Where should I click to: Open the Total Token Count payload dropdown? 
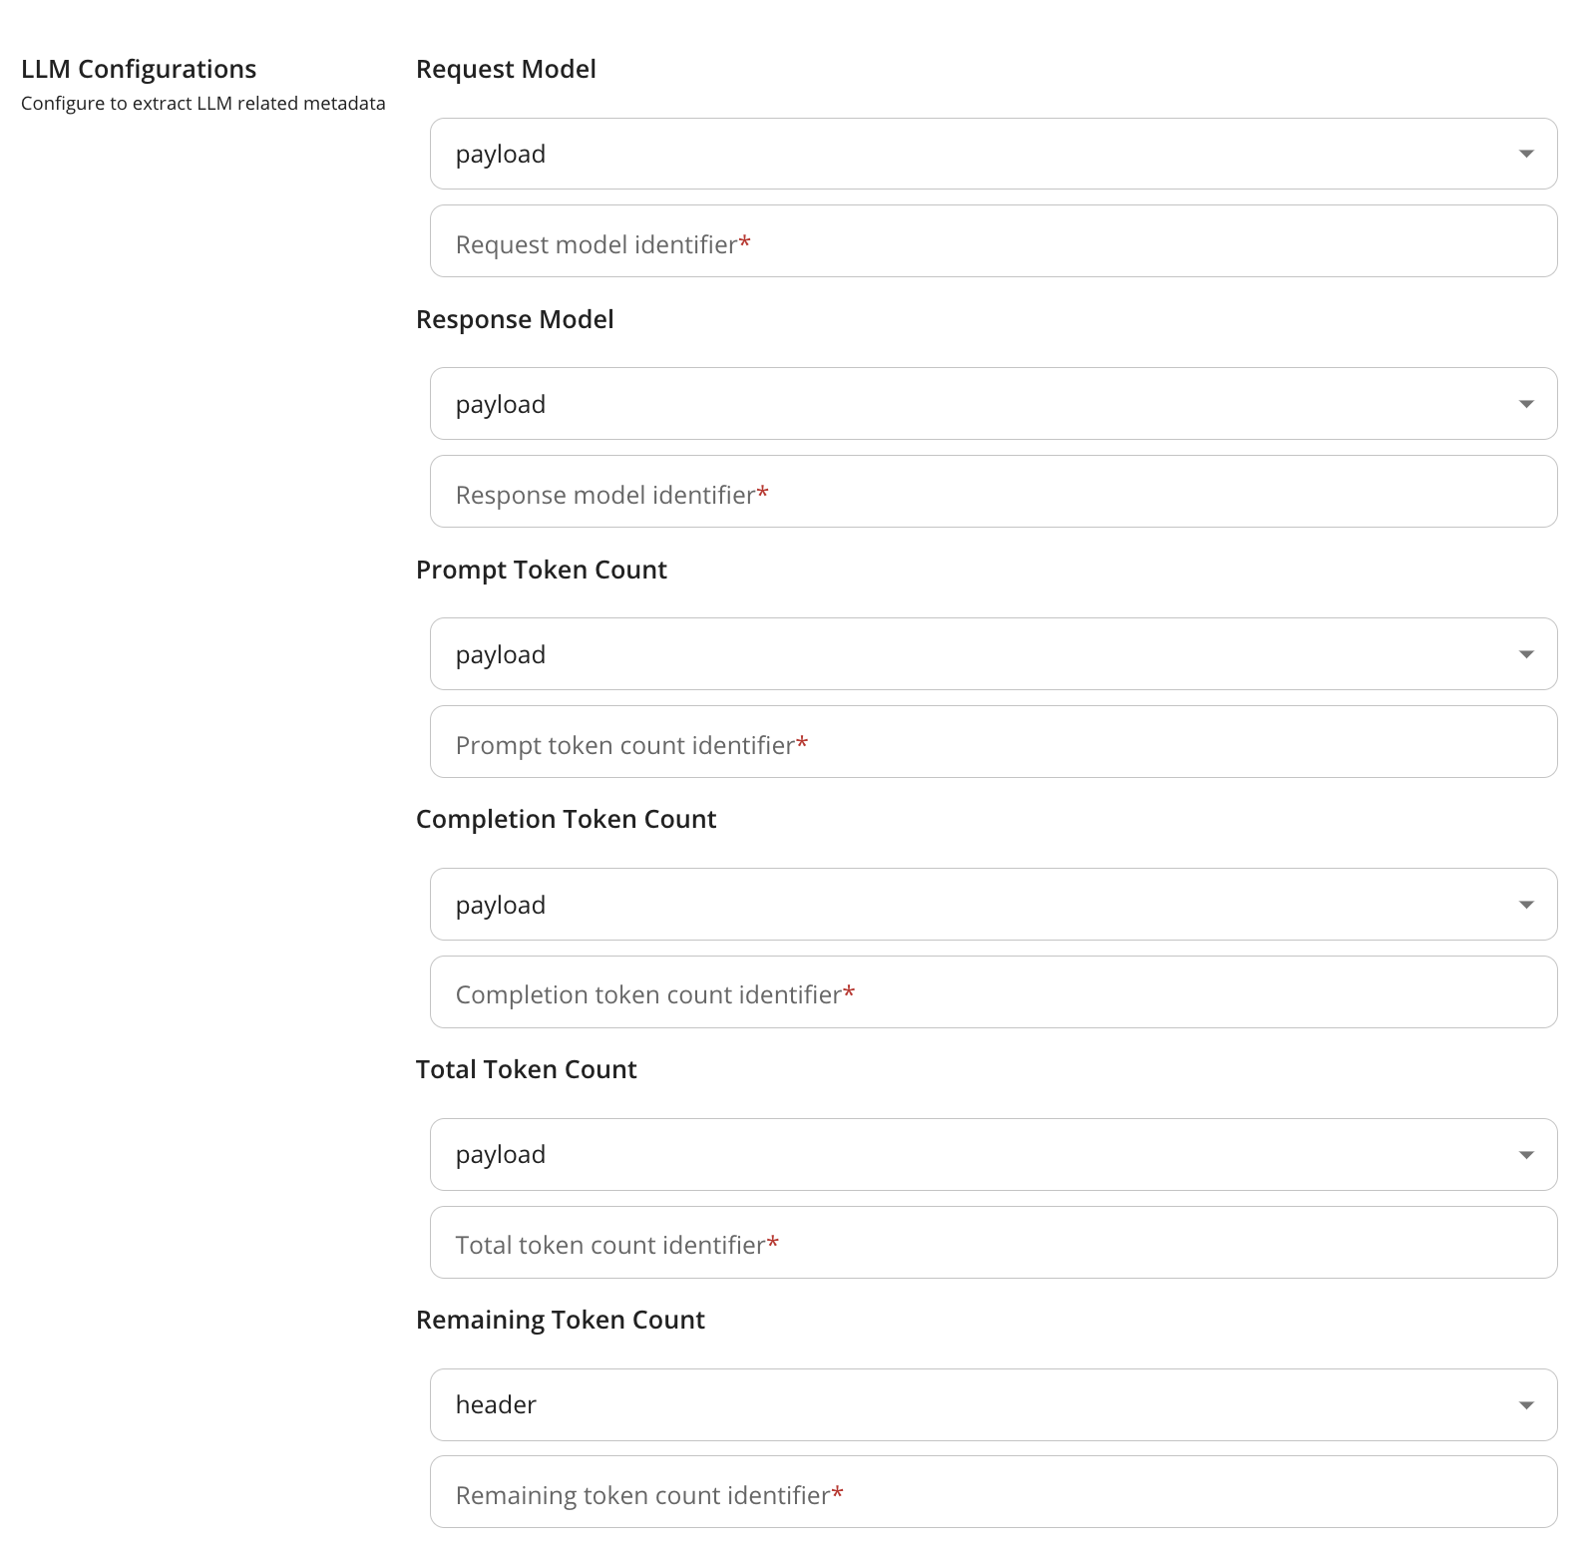coord(993,1155)
